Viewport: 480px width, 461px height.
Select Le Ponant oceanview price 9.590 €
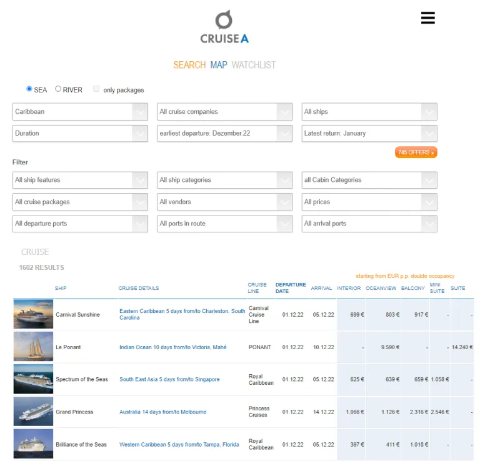tap(390, 347)
